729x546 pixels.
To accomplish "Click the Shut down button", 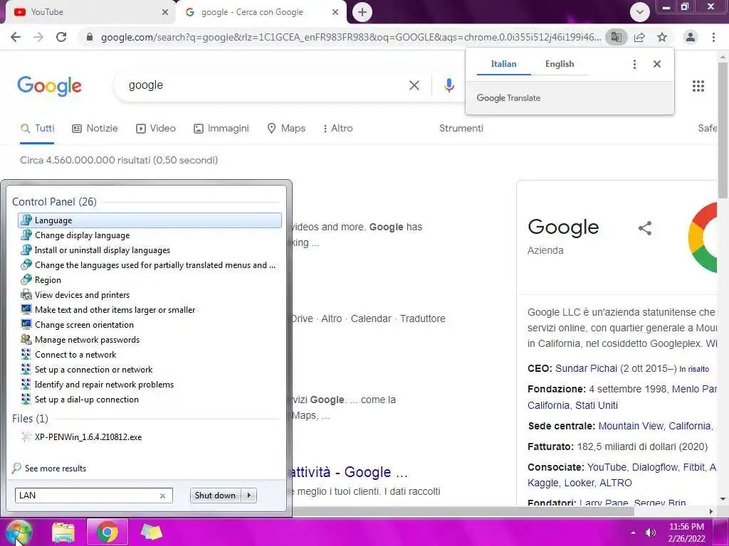I will tap(215, 496).
